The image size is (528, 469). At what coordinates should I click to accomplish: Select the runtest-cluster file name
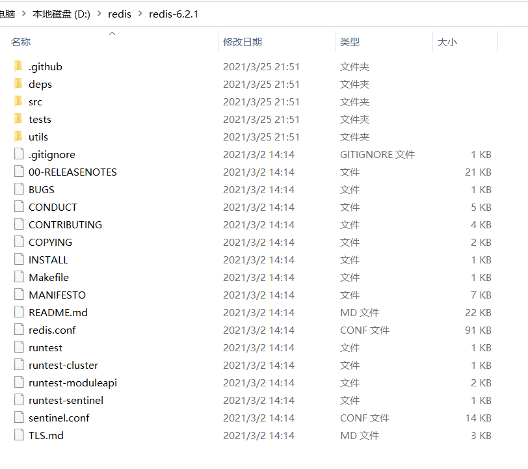point(63,365)
